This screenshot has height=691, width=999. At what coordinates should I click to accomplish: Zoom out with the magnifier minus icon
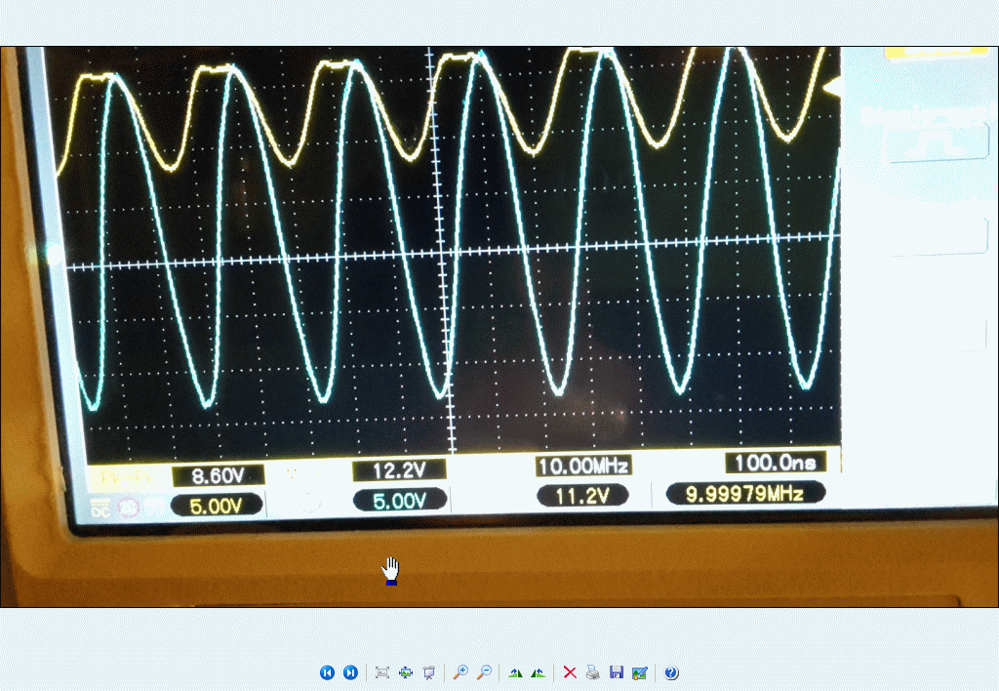484,672
